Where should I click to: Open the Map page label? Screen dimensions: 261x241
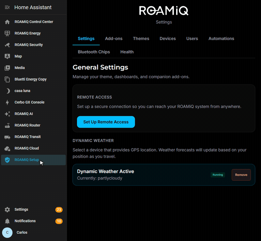coord(18,56)
